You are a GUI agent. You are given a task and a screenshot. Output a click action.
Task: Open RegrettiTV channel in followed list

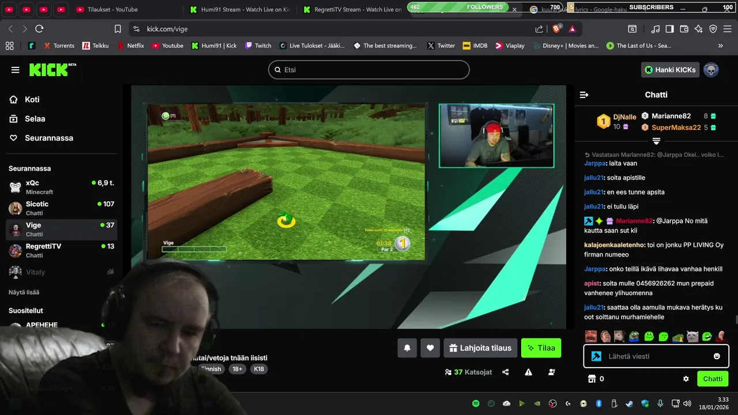coord(62,250)
